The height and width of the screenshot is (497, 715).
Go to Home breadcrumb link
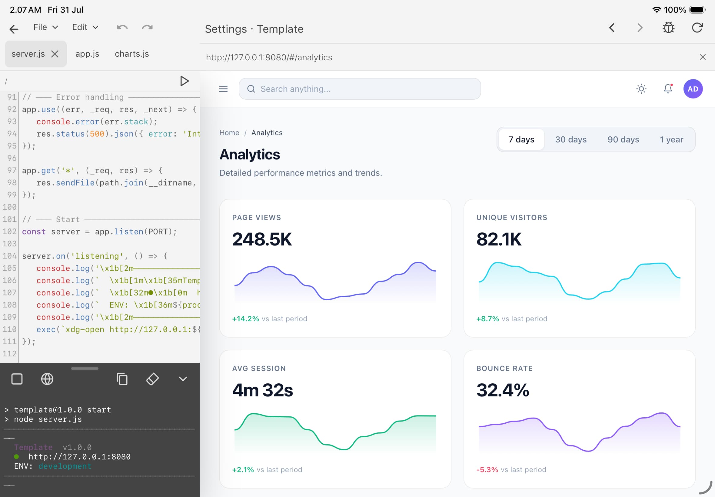coord(229,133)
